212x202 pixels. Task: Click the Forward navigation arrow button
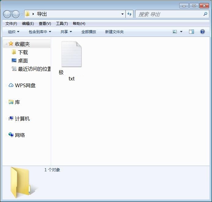16,14
